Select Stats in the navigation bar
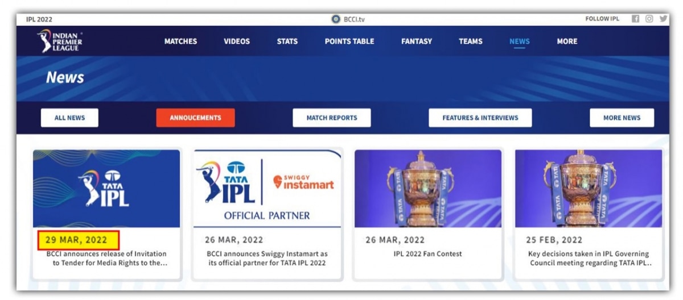This screenshot has width=683, height=300. coord(287,41)
